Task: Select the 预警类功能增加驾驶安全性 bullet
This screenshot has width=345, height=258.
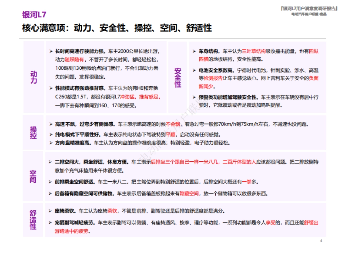Action: [227, 97]
